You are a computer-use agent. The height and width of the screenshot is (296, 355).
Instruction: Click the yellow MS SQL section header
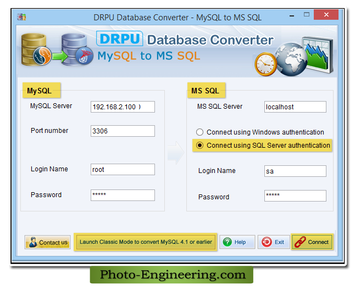pyautogui.click(x=206, y=90)
